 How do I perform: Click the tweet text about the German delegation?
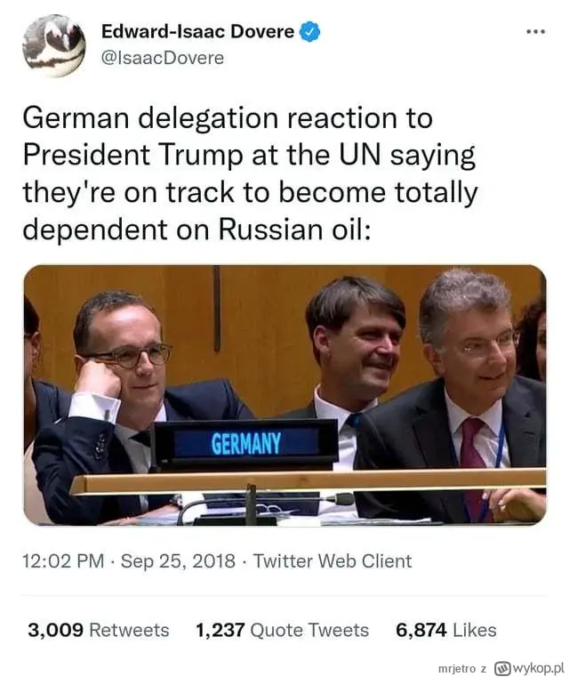pyautogui.click(x=249, y=167)
